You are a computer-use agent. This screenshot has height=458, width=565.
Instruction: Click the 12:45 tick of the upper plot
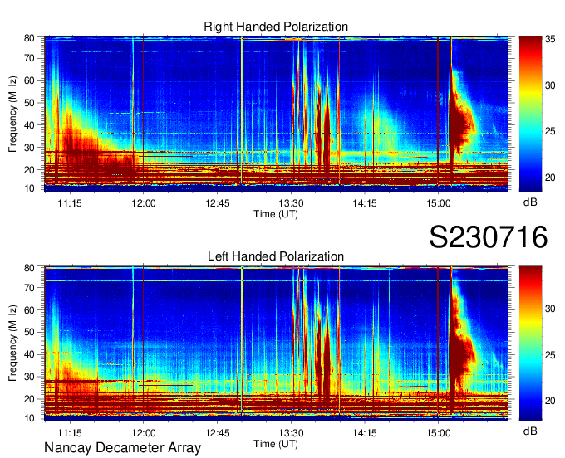click(x=218, y=203)
